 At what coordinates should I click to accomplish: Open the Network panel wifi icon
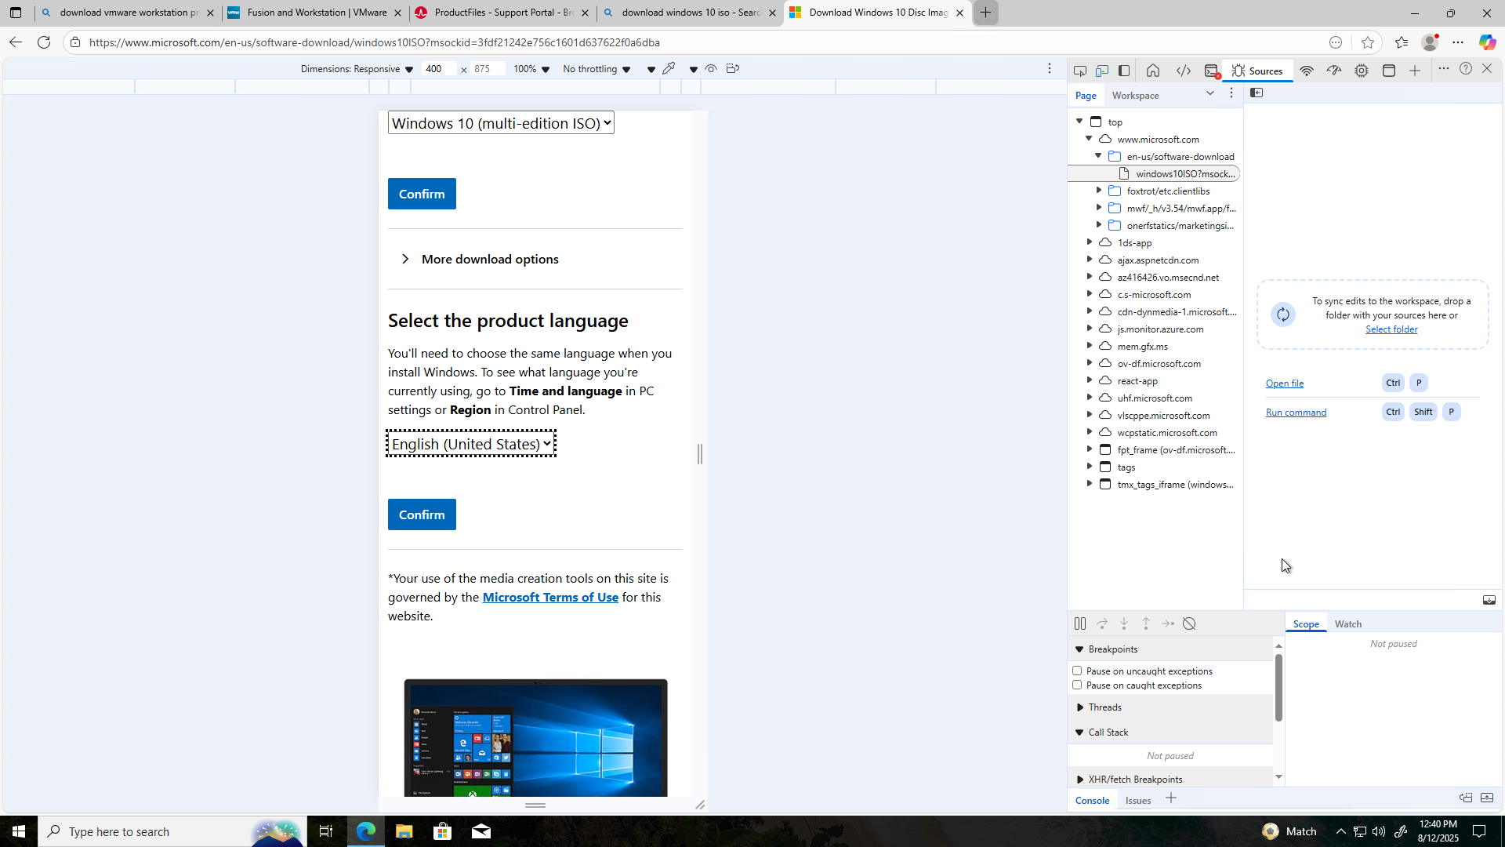point(1307,71)
